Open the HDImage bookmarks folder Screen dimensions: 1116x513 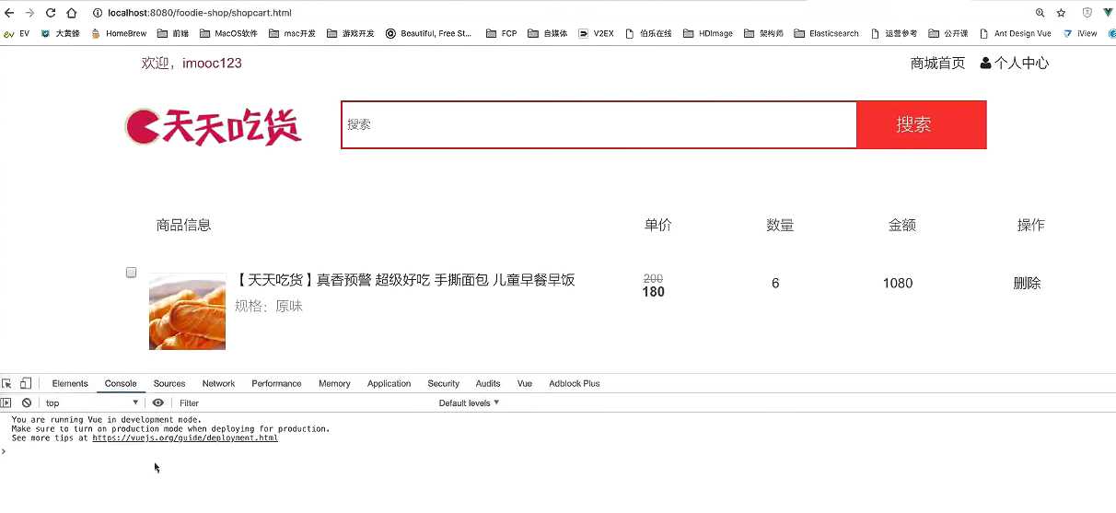(x=708, y=33)
